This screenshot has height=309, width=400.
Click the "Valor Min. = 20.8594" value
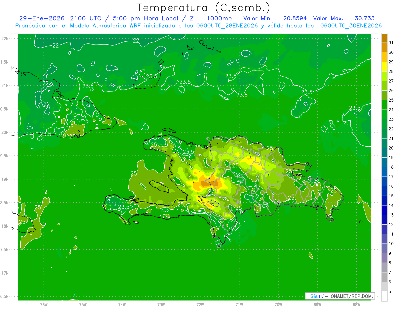[x=275, y=18]
